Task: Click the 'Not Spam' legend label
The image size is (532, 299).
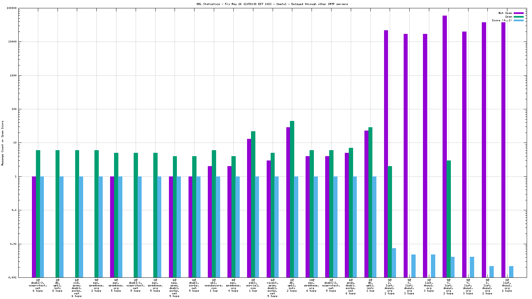Action: click(505, 13)
